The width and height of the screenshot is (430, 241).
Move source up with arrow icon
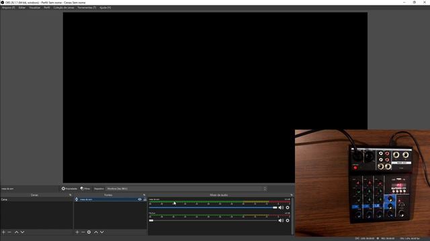click(x=96, y=232)
